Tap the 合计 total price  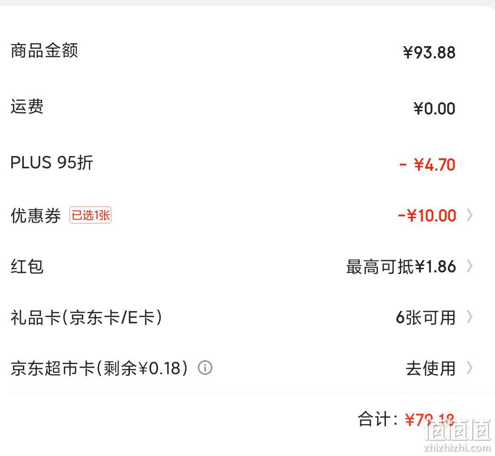430,419
